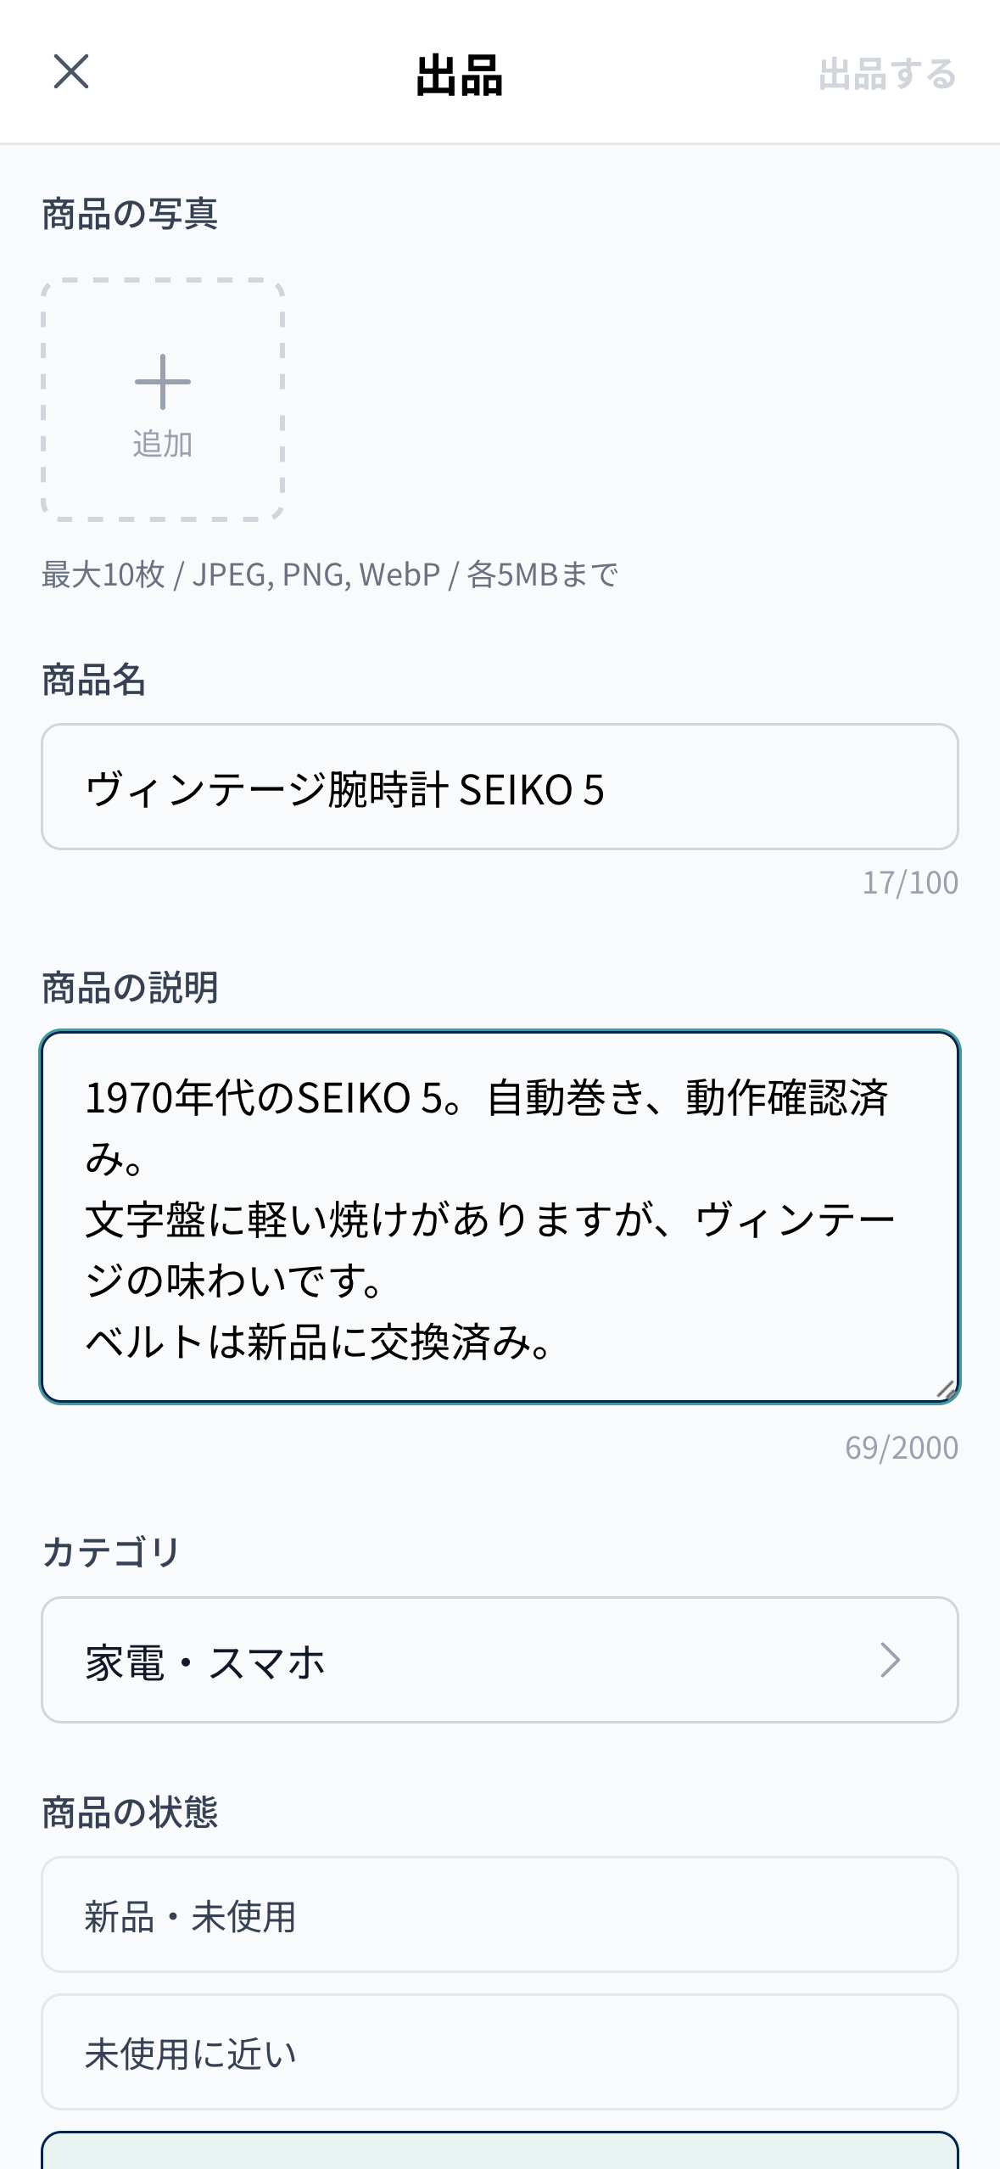Click the 17/100 character counter
This screenshot has height=2169, width=1000.
click(910, 883)
